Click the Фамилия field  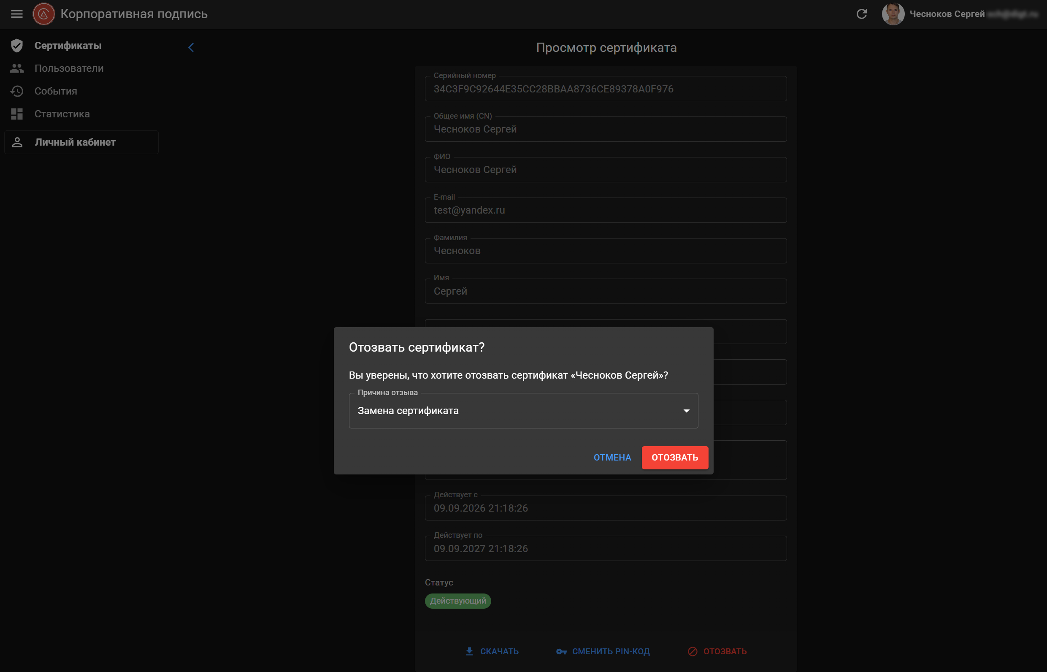point(606,251)
